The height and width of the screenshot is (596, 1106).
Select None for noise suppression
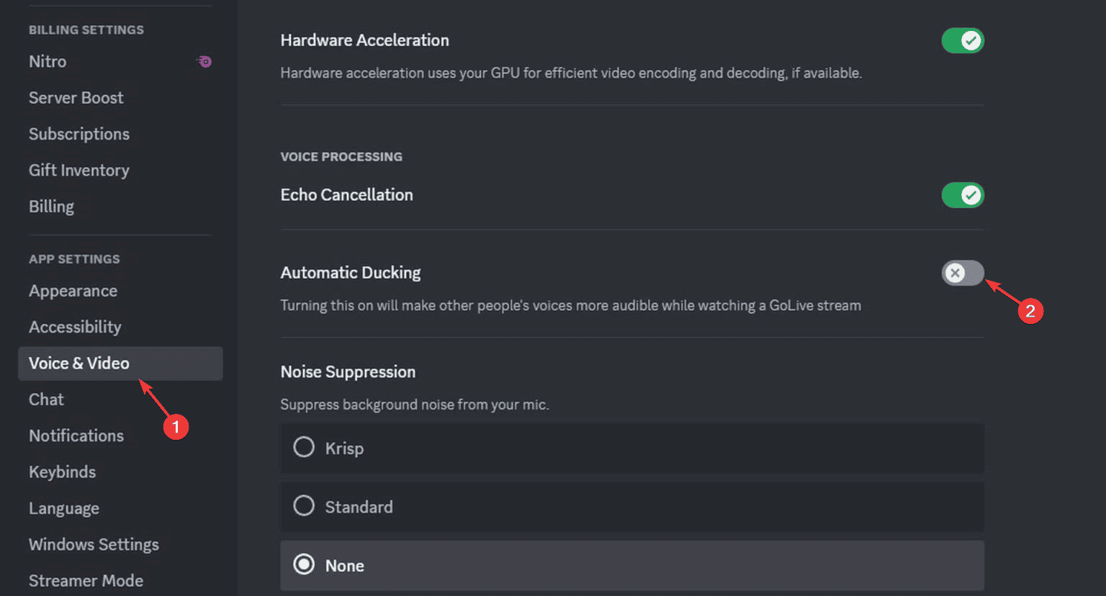[x=304, y=564]
